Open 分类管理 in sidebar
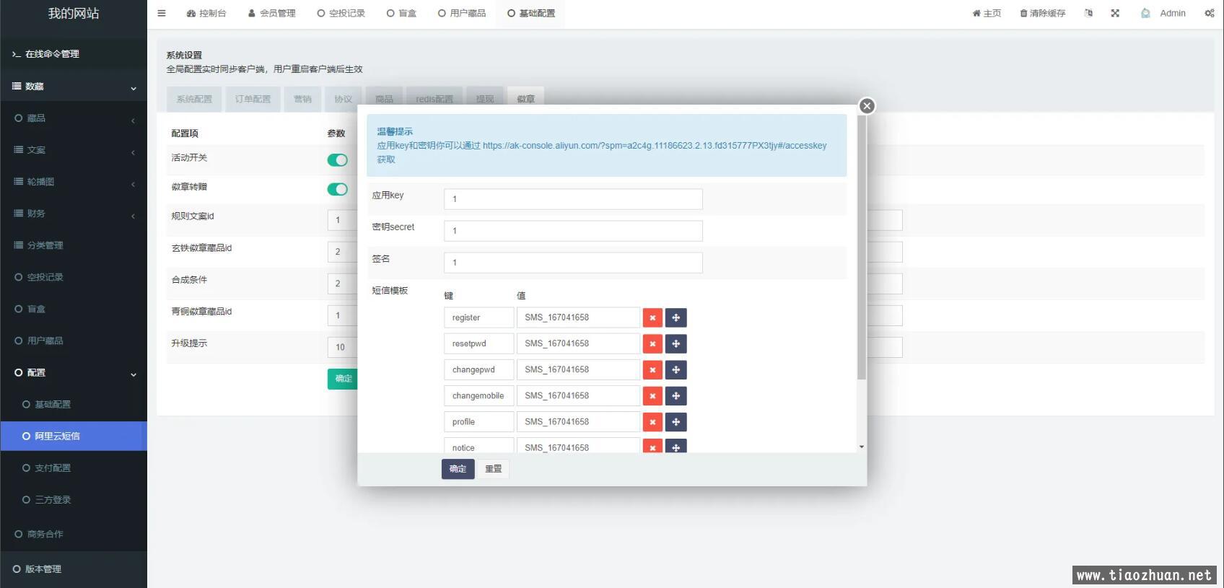The height and width of the screenshot is (588, 1224). point(74,245)
